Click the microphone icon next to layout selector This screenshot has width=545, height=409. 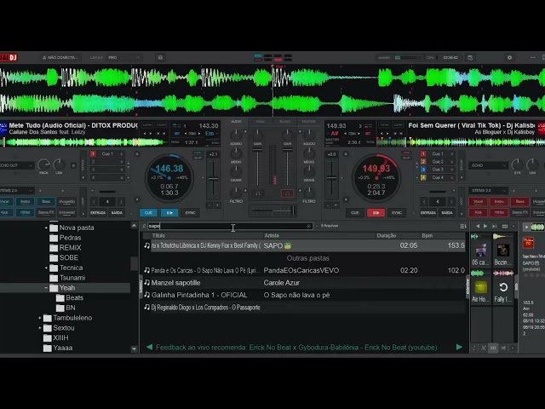(160, 57)
